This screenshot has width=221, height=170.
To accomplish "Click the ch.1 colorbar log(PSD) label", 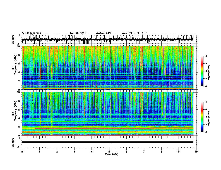I will (209, 72).
